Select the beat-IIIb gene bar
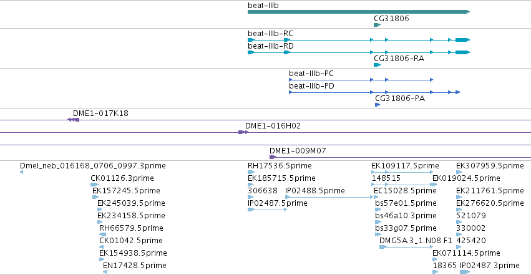This screenshot has width=531, height=275. (x=359, y=12)
